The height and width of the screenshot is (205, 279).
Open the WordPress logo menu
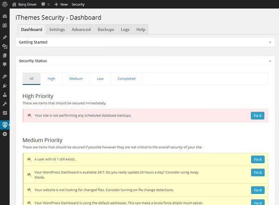[5, 4]
